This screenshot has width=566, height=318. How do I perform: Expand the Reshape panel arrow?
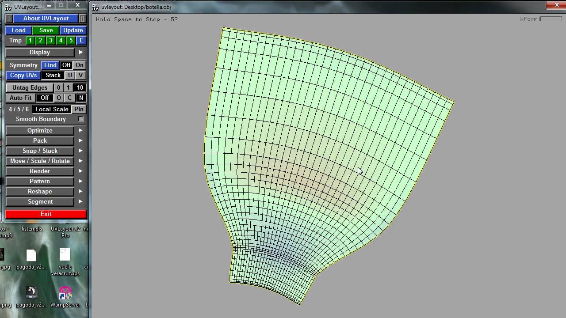[80, 191]
